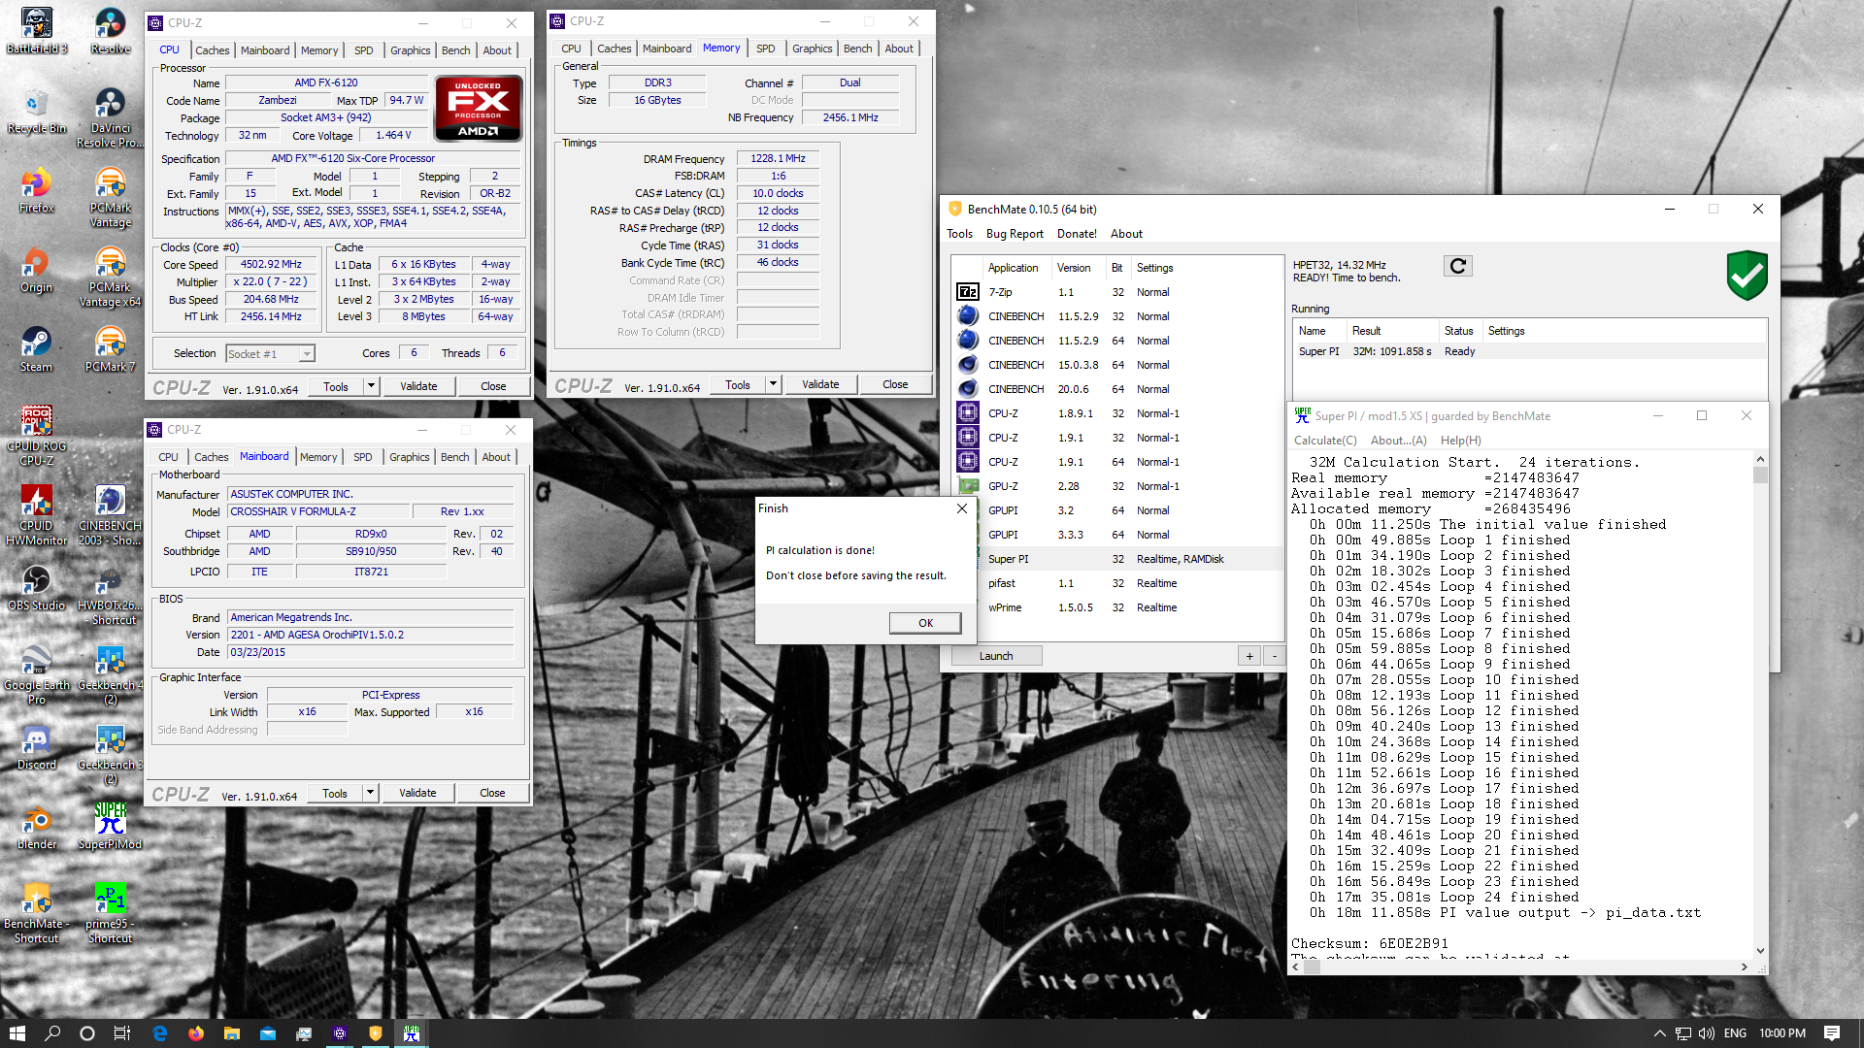Screen dimensions: 1864x1048
Task: Open the Socket #1 selection dropdown
Action: pos(271,354)
